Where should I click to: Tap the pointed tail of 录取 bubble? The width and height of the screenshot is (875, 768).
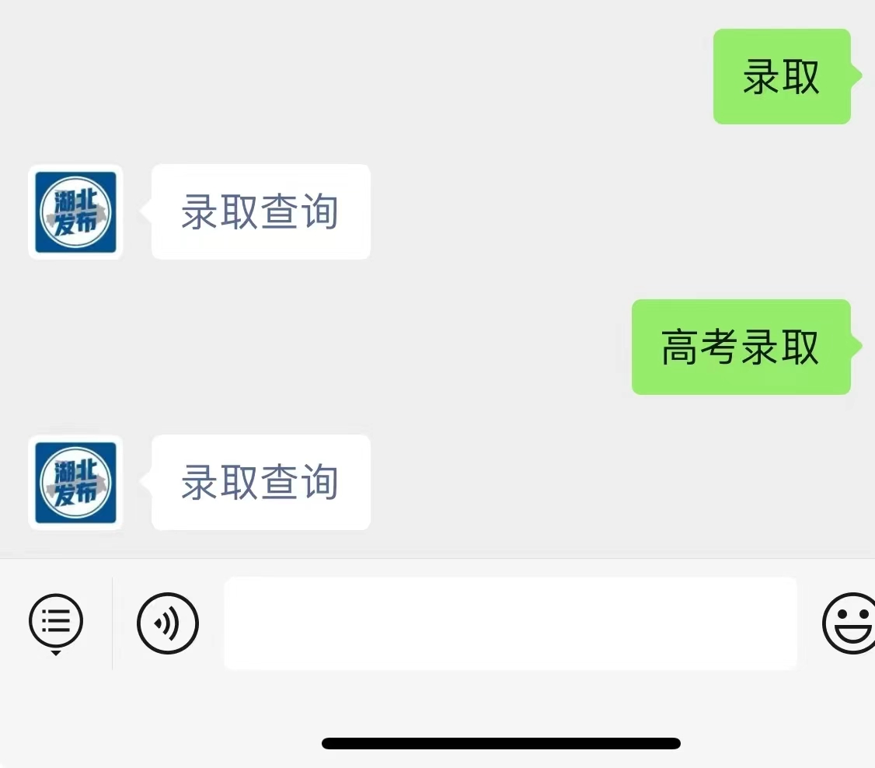point(856,75)
